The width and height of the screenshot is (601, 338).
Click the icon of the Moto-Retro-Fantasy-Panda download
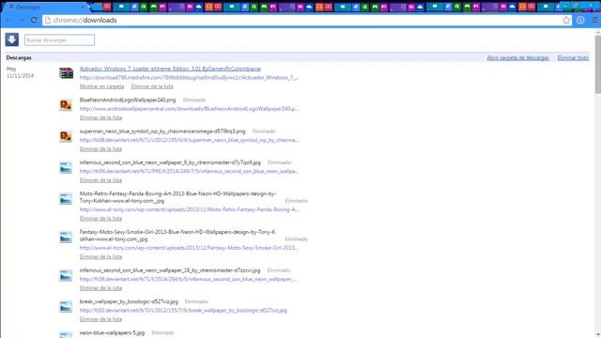coord(66,199)
